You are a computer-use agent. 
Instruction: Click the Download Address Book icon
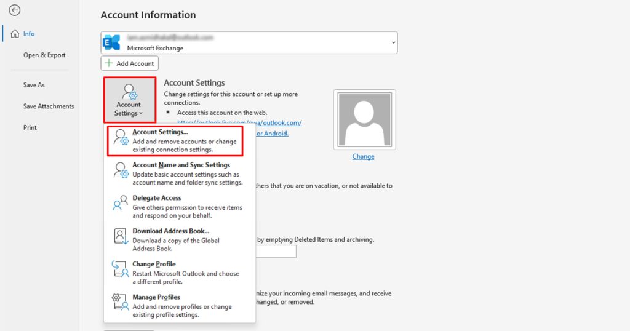[121, 236]
